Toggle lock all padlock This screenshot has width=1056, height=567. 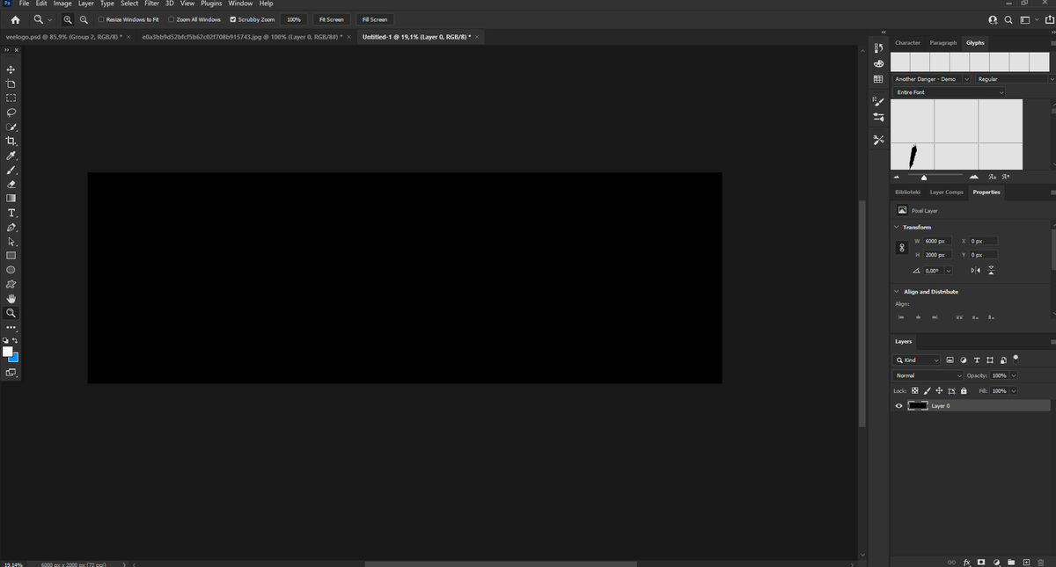964,390
